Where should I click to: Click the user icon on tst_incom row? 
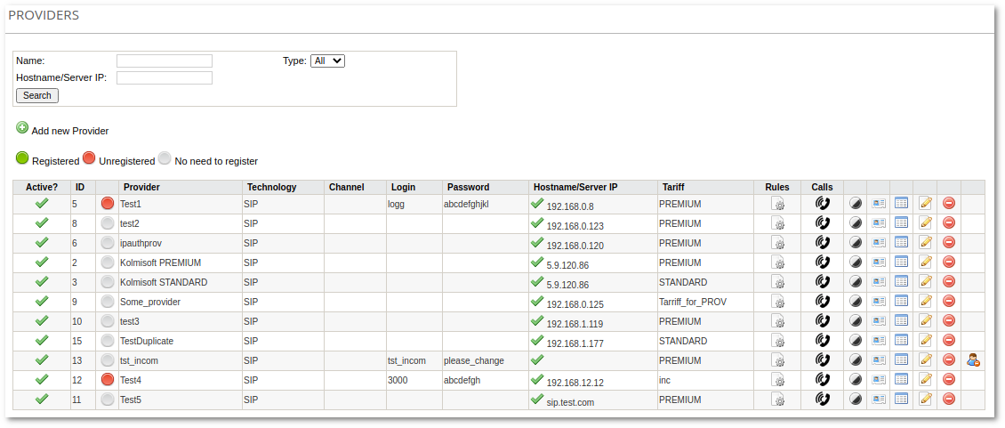[x=973, y=360]
